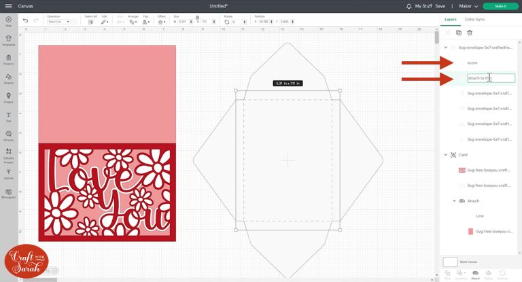Viewport: 522px width, 282px height.
Task: Toggle the size lock icon
Action: 197,17
